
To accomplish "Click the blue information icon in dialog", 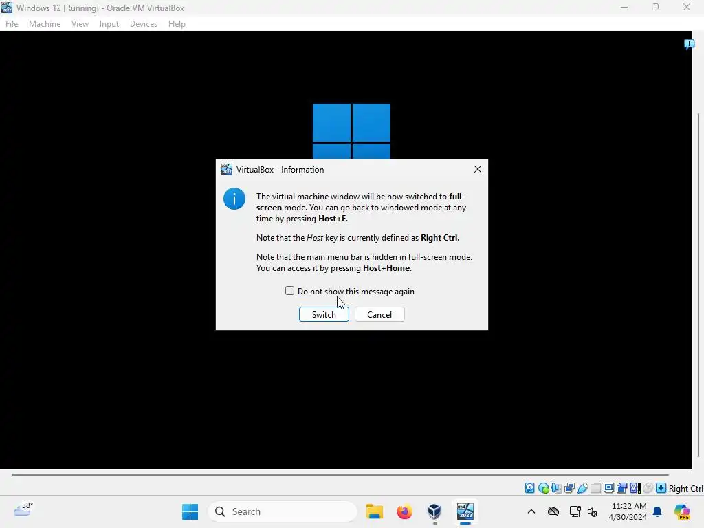I will click(234, 199).
